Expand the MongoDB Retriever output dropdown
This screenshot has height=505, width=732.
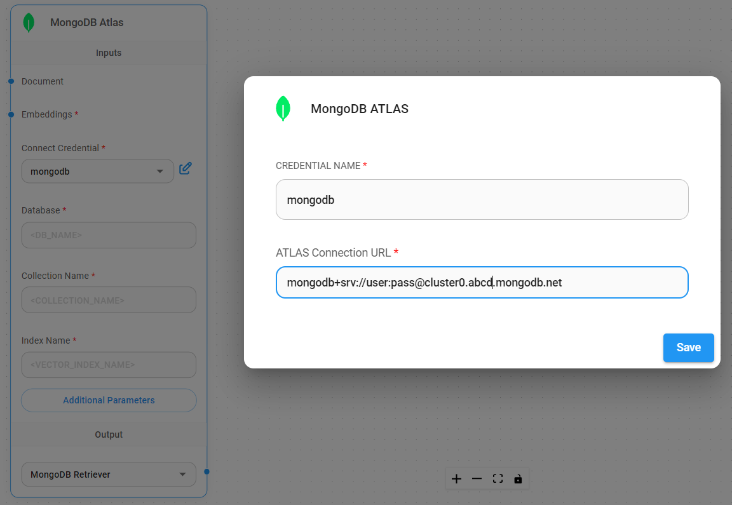tap(109, 475)
